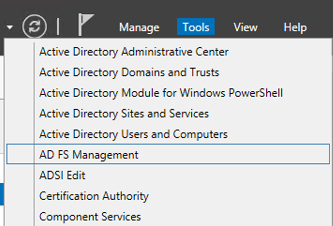
Task: Click the vertical separator between Refresh and flag
Action: coord(58,27)
